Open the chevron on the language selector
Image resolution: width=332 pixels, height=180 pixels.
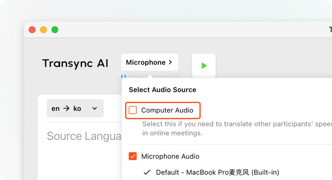tap(95, 108)
